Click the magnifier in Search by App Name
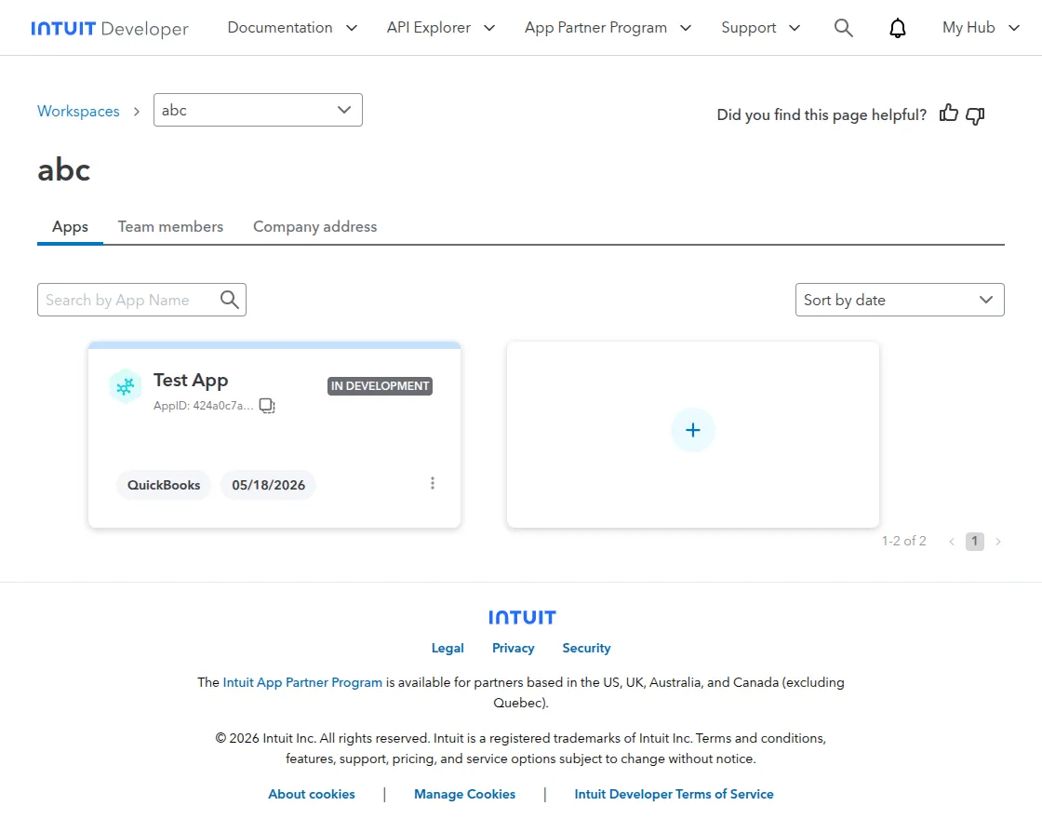Screen dimensions: 1042x819 click(229, 300)
